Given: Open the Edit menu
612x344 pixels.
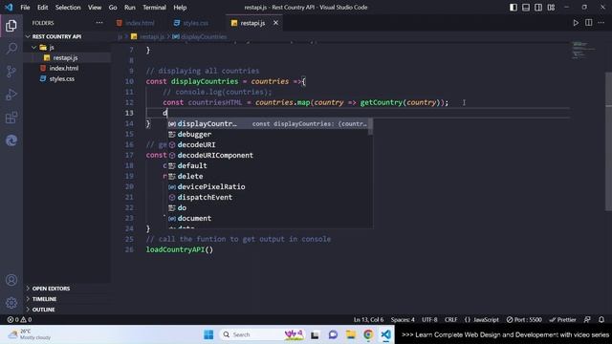Looking at the screenshot, I should click(42, 8).
